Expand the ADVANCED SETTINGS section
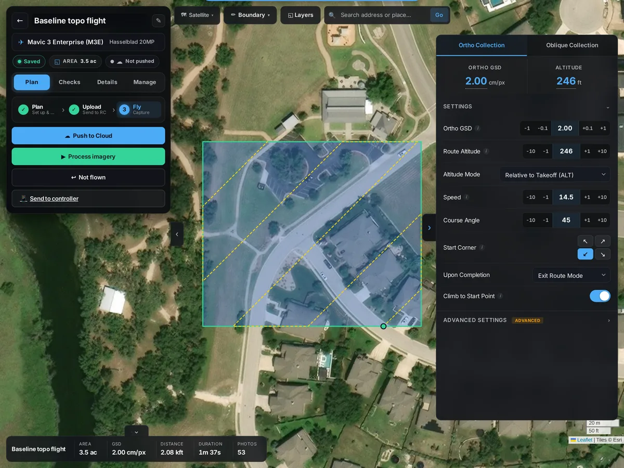The width and height of the screenshot is (624, 468). point(527,320)
